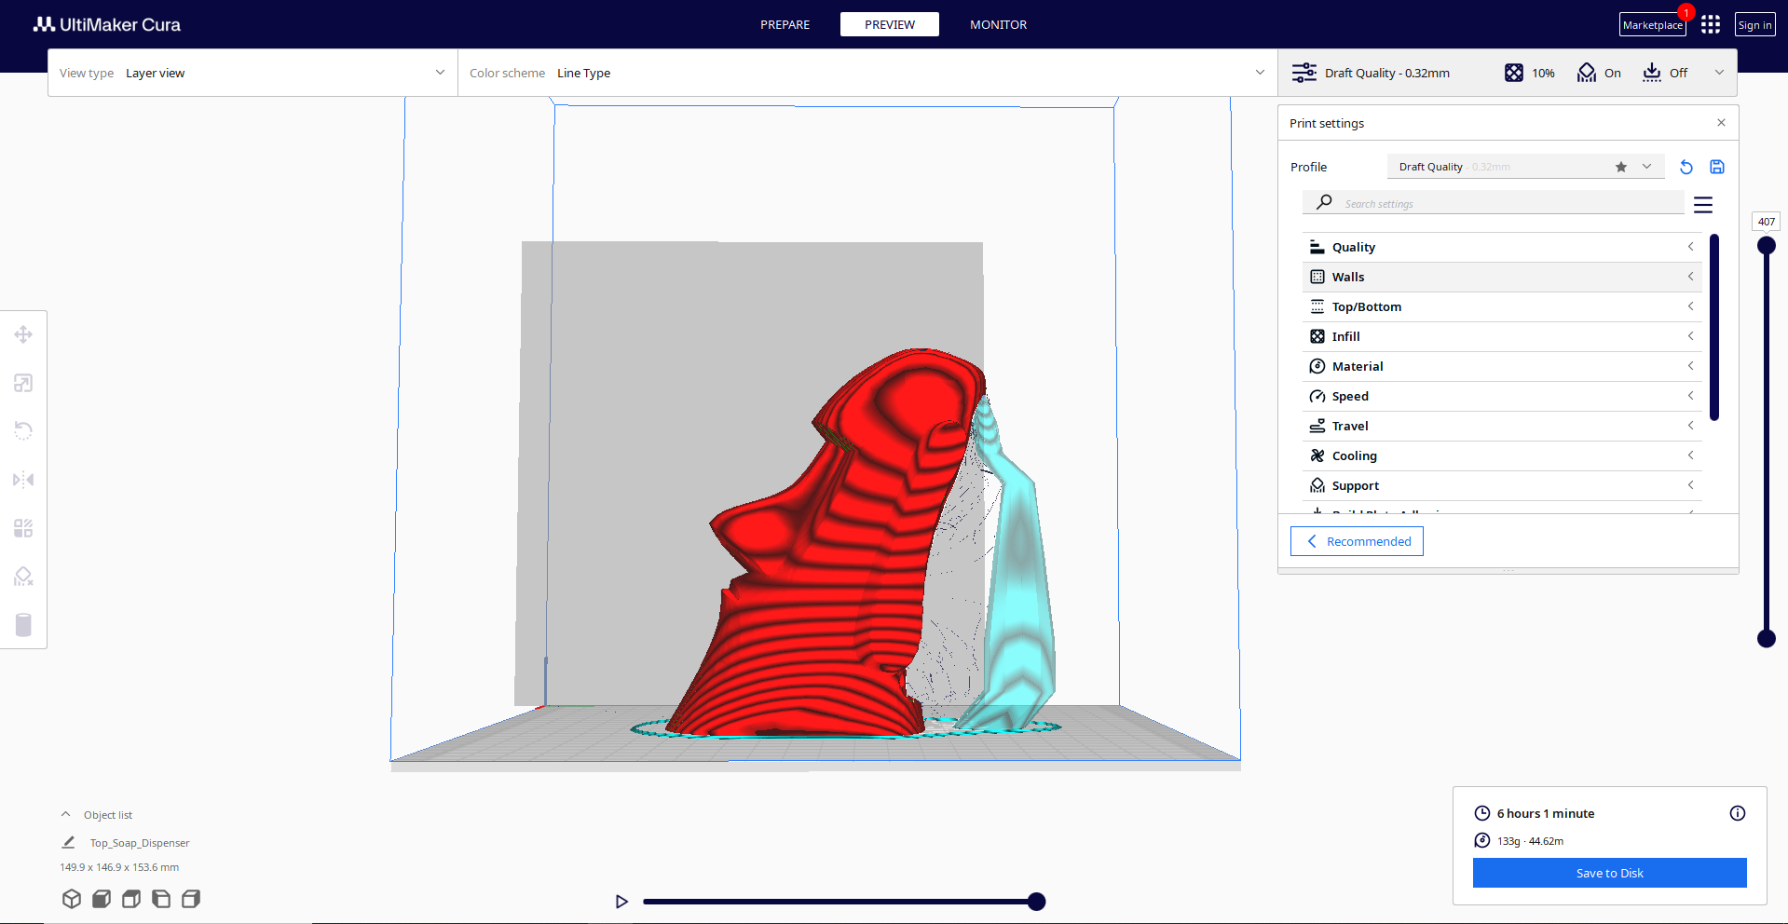
Task: Save the current profile with disk icon
Action: click(x=1717, y=167)
